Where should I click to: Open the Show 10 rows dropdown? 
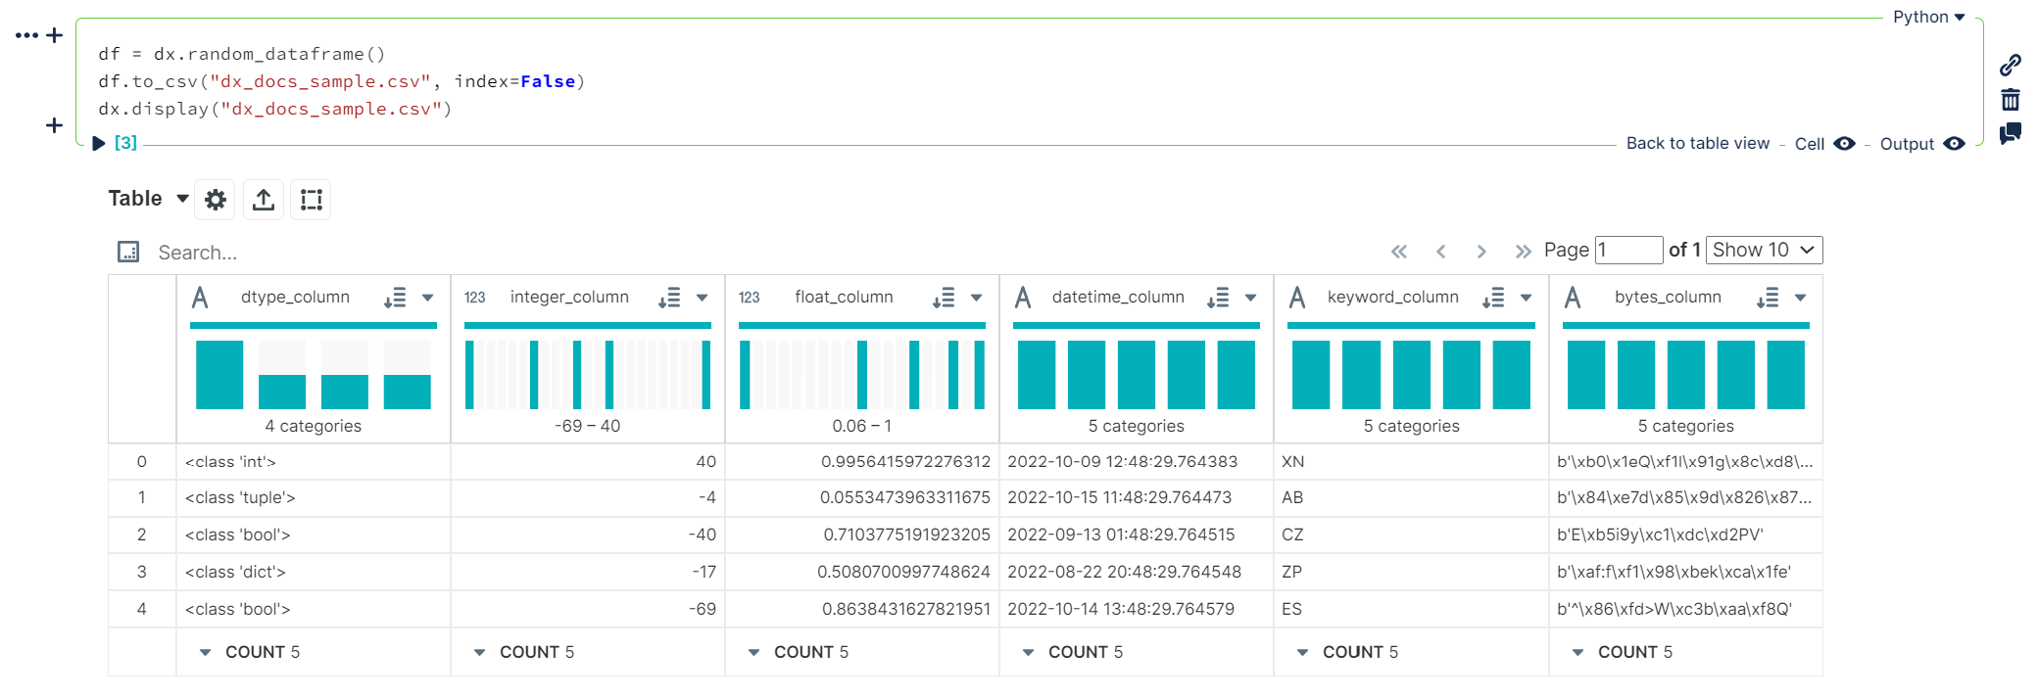[1764, 250]
